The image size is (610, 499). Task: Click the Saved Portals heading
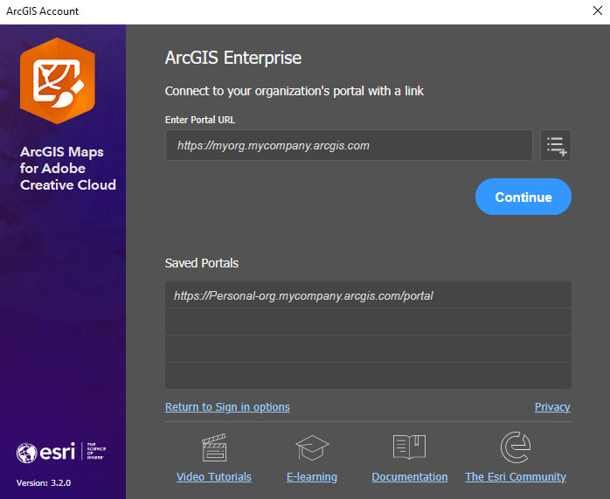(202, 263)
